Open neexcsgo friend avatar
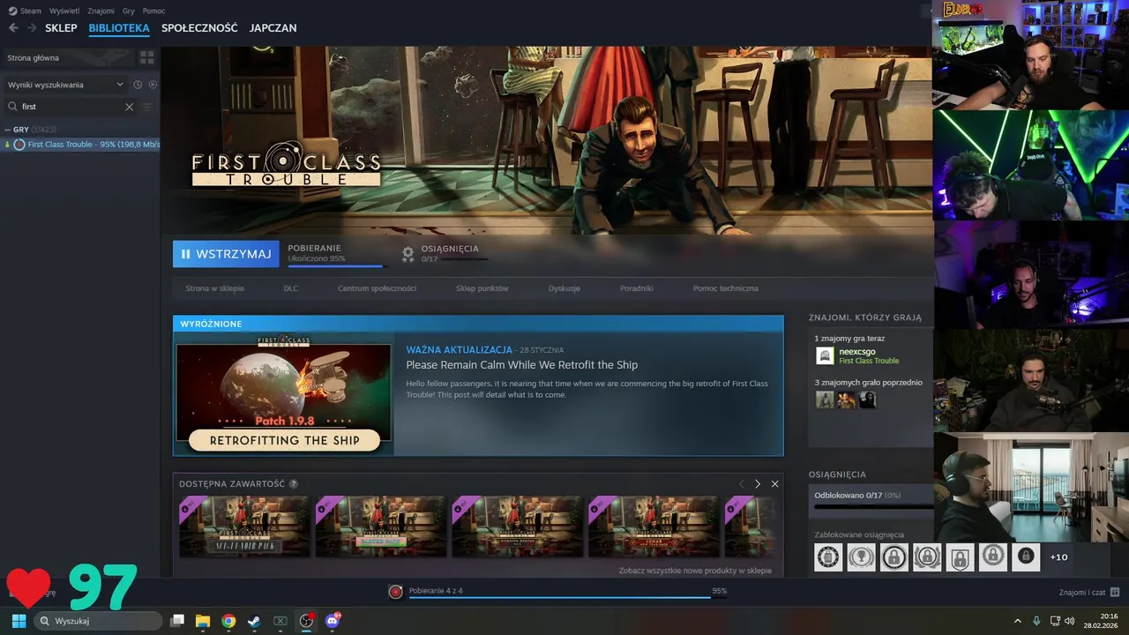Viewport: 1129px width, 635px height. (x=825, y=355)
